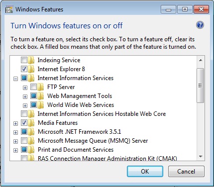The height and width of the screenshot is (188, 214).
Task: Select the Microsoft Message Queue (MSMQ) Server label
Action: click(x=93, y=141)
